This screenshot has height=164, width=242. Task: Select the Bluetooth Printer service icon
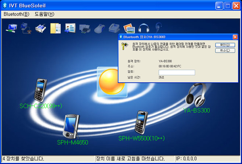[85, 29]
